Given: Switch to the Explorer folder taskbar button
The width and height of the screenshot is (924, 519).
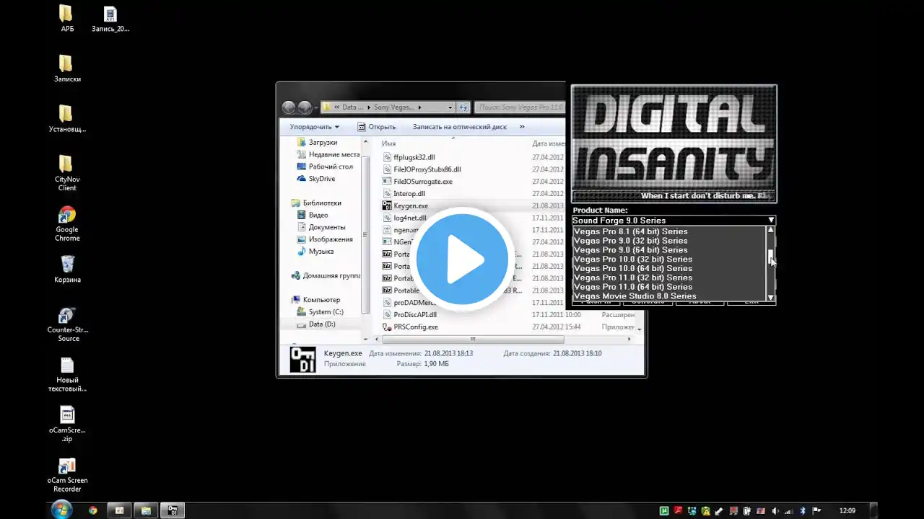Looking at the screenshot, I should pyautogui.click(x=146, y=510).
